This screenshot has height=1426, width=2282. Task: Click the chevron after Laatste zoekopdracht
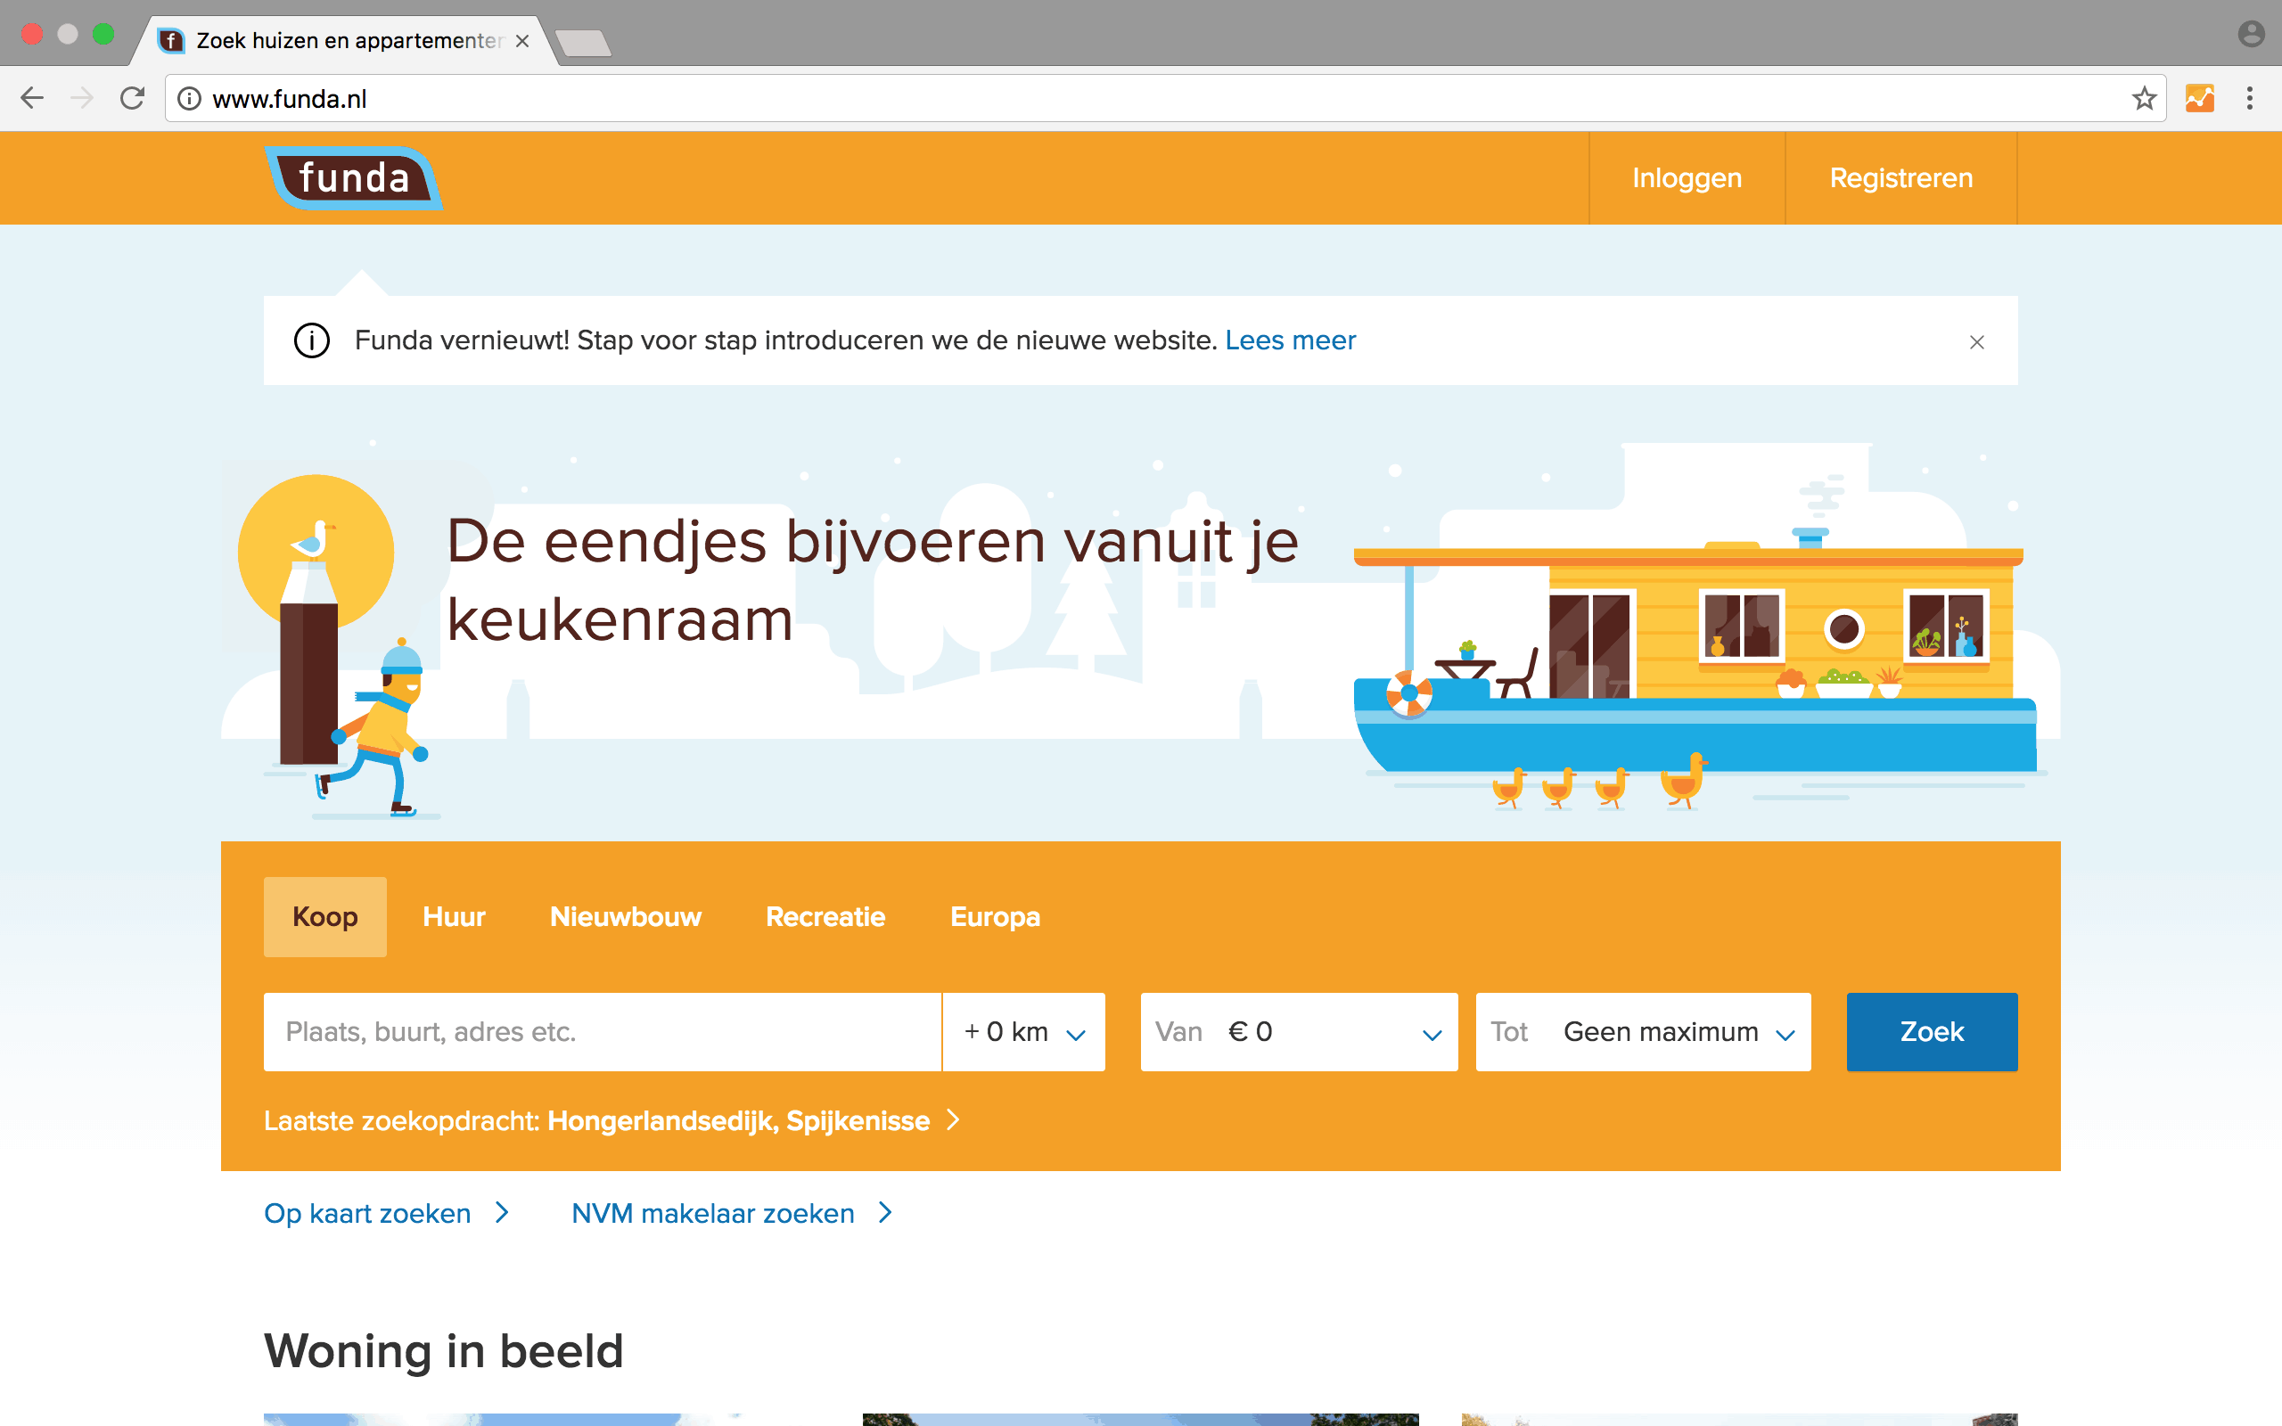(x=953, y=1119)
